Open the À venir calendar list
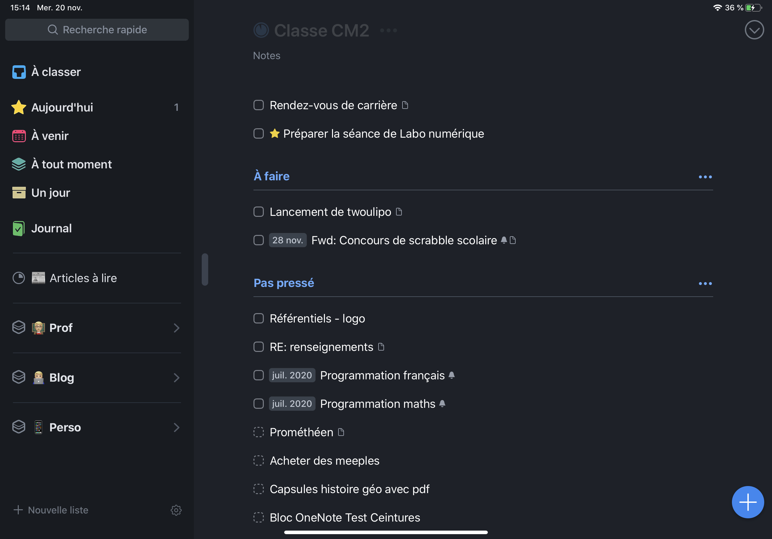 pyautogui.click(x=50, y=136)
